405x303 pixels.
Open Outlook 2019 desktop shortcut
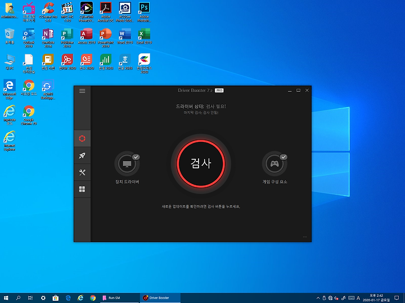click(29, 38)
